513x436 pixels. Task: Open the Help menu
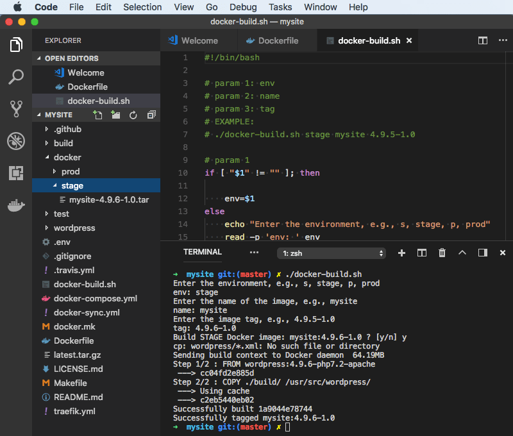tap(358, 7)
